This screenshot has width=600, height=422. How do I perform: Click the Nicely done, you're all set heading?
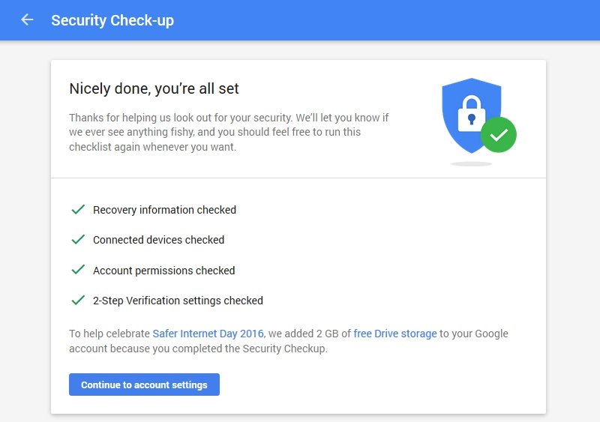pyautogui.click(x=154, y=88)
